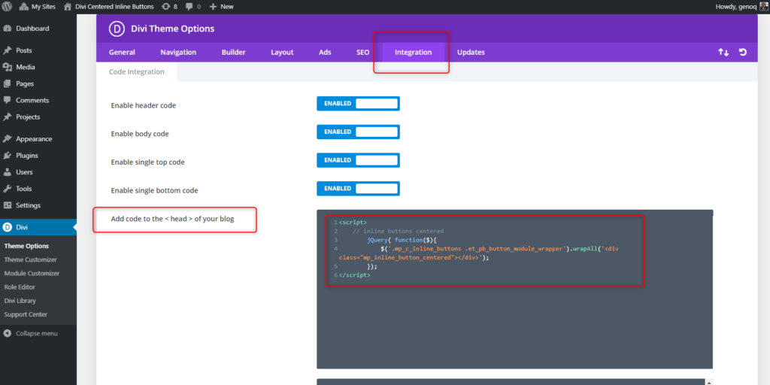Click the Media icon in sidebar
This screenshot has width=770, height=385.
(8, 67)
